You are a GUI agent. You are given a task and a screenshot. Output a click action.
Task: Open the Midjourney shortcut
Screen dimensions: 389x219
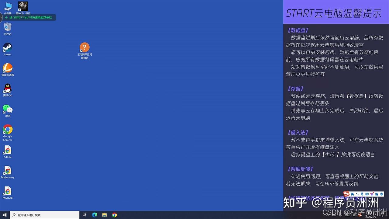pyautogui.click(x=7, y=171)
